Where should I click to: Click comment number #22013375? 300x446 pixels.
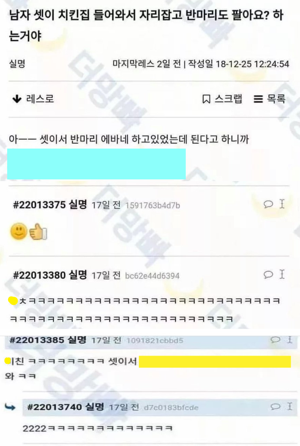39,204
